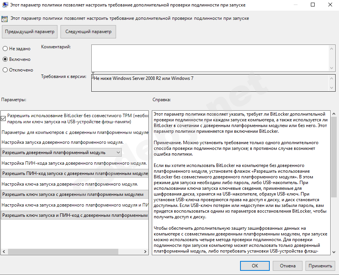Click left arrow of Параметры horizontal scrollbar

4,252
